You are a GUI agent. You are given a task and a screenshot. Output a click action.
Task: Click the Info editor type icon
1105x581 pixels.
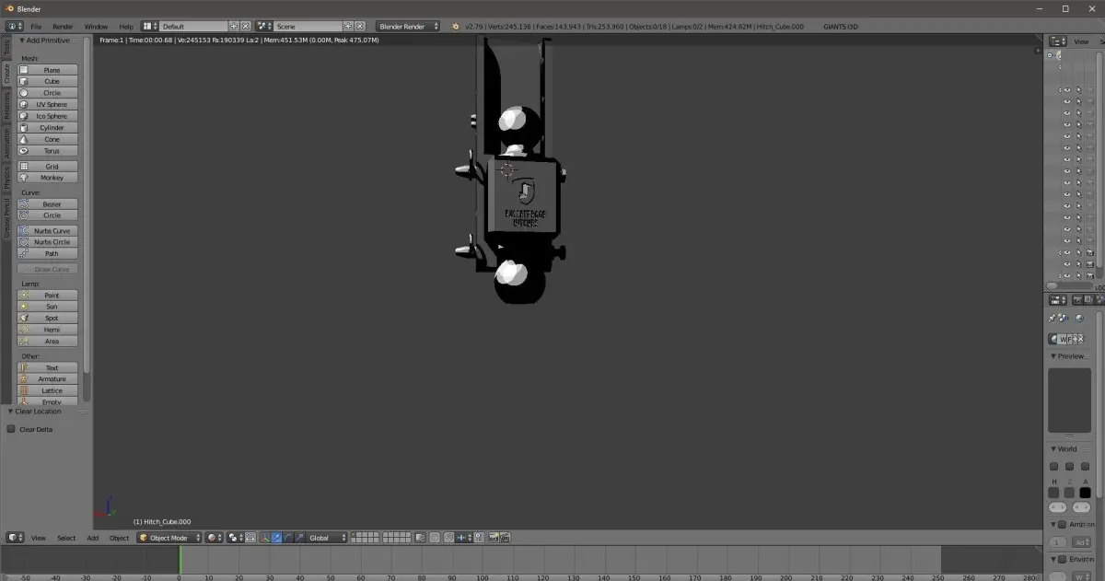point(15,27)
